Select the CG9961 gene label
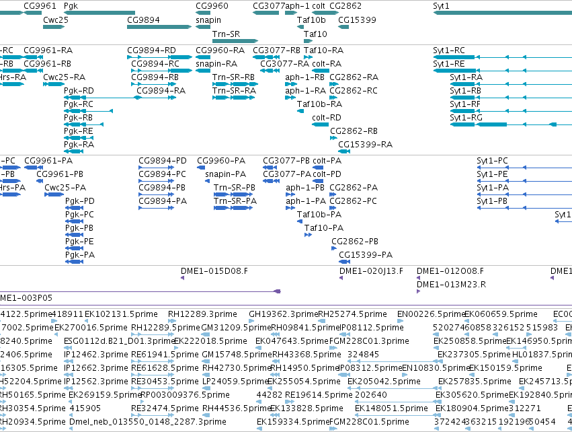The image size is (572, 432). pos(40,6)
